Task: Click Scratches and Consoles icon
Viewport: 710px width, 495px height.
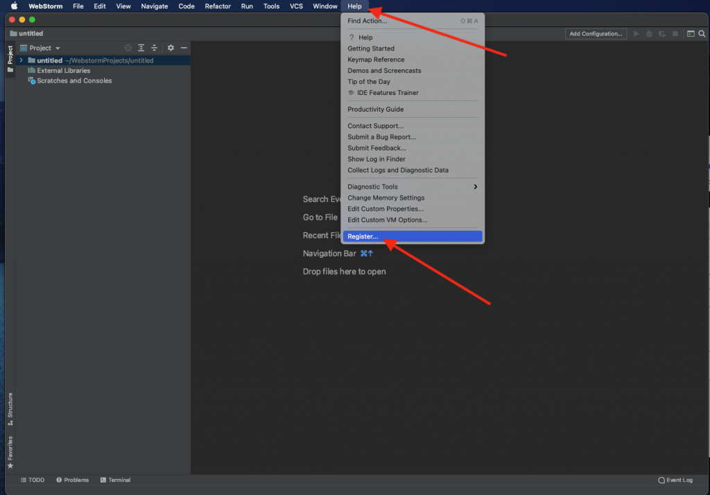Action: (31, 80)
